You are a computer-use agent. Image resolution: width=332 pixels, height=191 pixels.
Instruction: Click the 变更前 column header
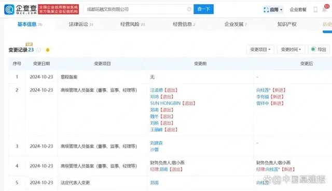[200, 63]
